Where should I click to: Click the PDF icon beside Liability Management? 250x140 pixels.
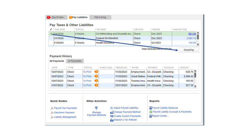click(x=52, y=117)
